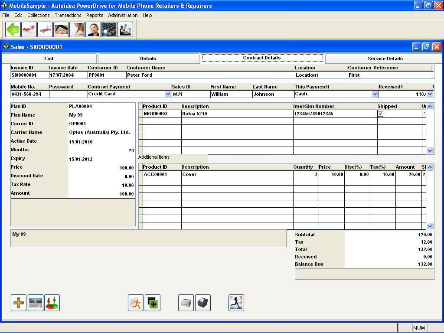Screen dimensions: 444x333
Task: Switch to the List tab
Action: [x=49, y=59]
